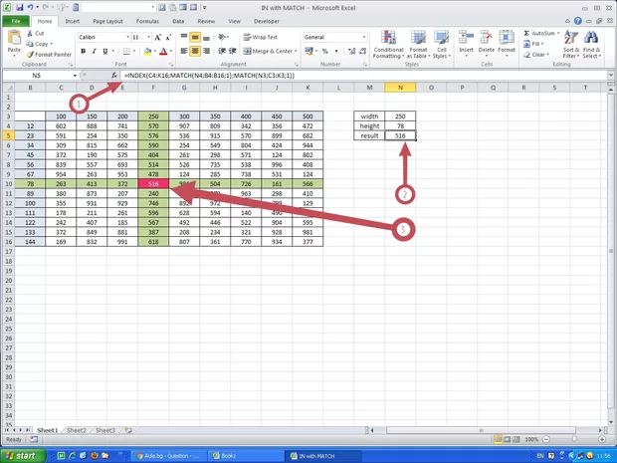Open Format as Table gallery

click(x=418, y=45)
